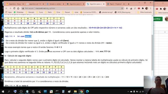This screenshot has width=168, height=94.
Task: Click cell 35 in the second table
Action: (x=44, y=72)
